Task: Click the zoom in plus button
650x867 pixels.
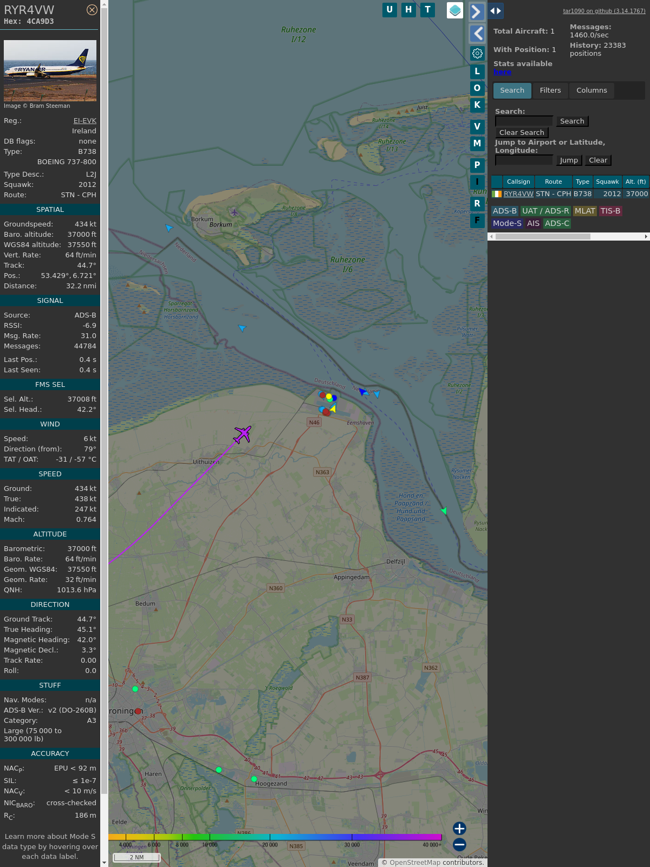Action: tap(459, 828)
